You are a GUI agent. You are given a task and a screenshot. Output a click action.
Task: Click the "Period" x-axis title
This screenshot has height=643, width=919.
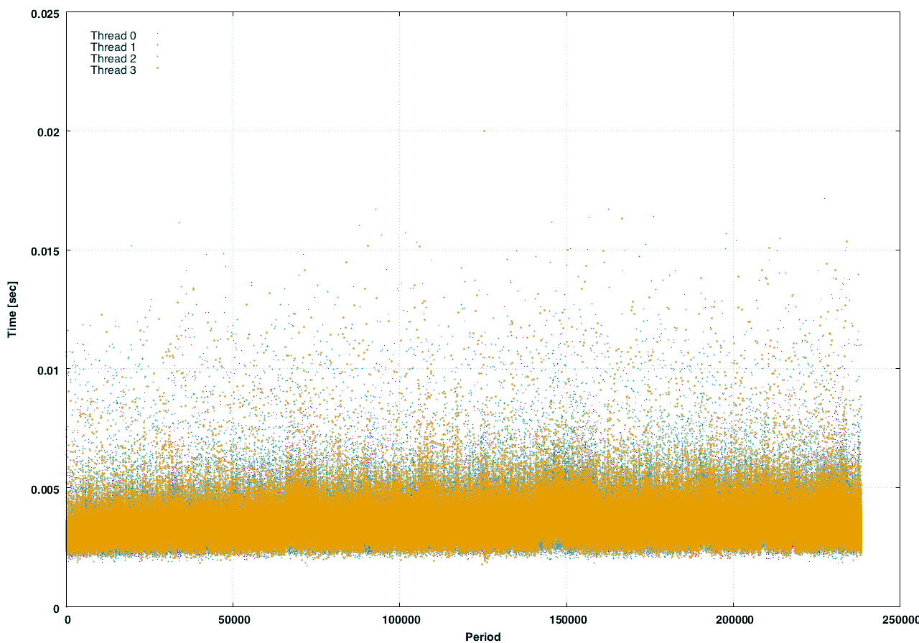[x=482, y=636]
